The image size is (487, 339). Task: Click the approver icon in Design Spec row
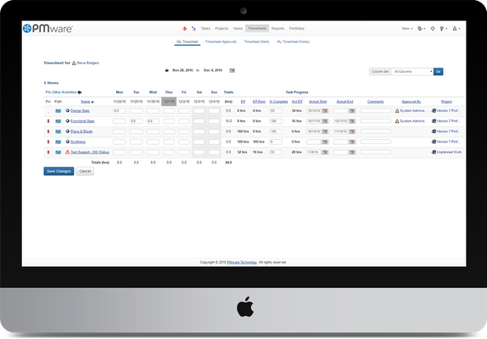(x=397, y=111)
